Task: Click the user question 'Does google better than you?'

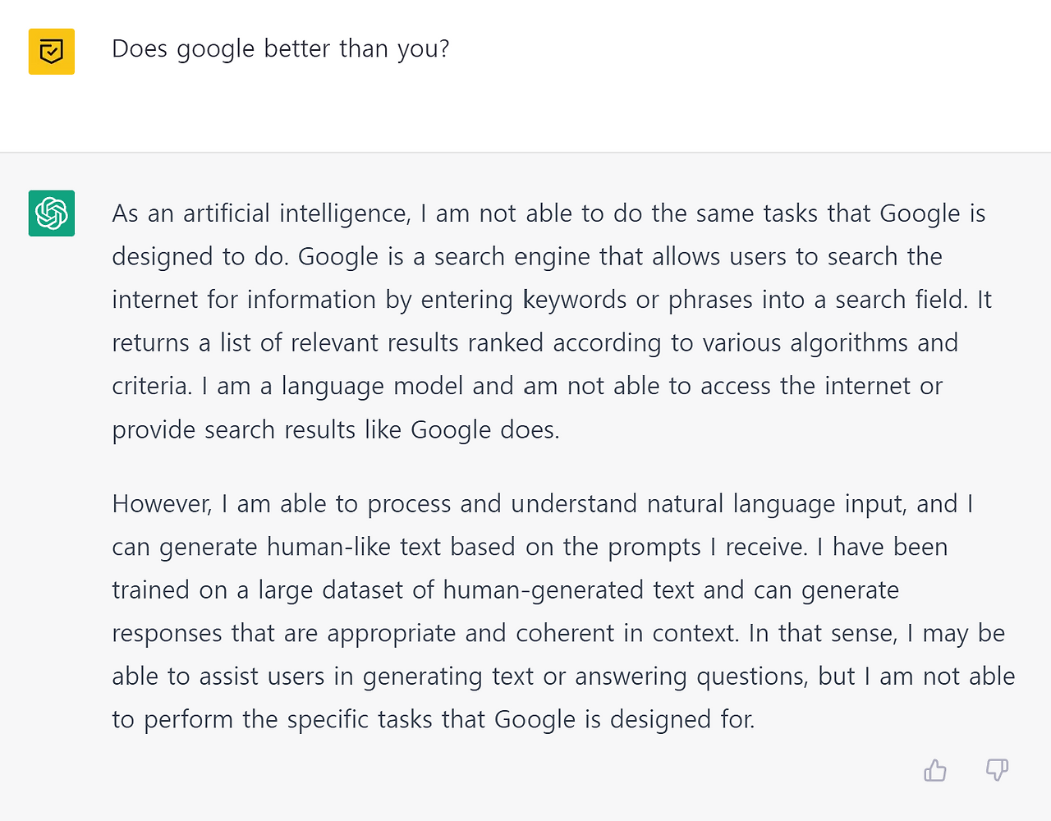Action: click(x=280, y=49)
